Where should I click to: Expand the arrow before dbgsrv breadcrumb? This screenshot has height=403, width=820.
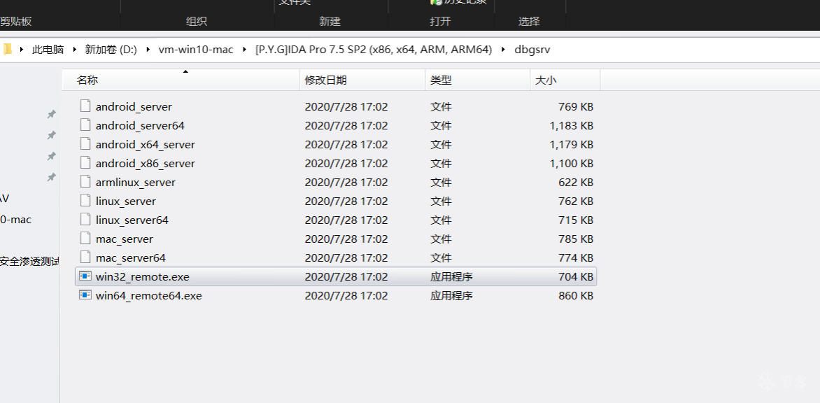click(x=503, y=50)
